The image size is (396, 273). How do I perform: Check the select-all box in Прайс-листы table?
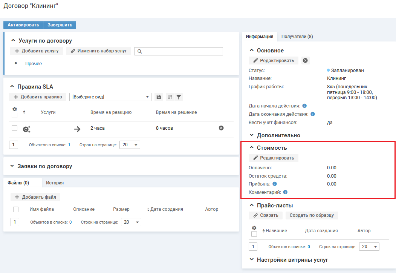point(254,234)
